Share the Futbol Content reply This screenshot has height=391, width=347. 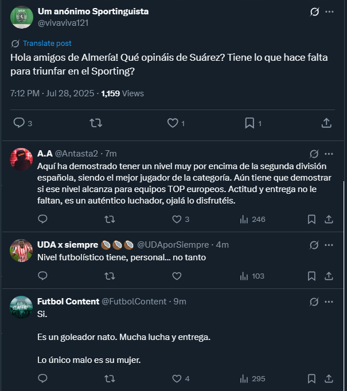pos(329,378)
